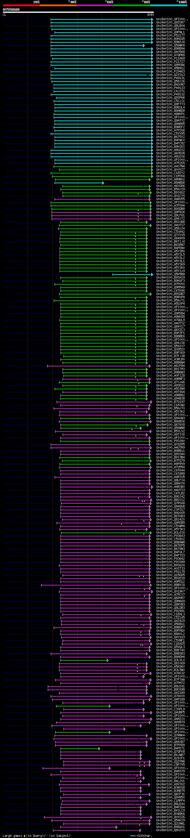Select hit label UniRef100_A8JFB4
The height and width of the screenshot is (838, 190).
170,366
